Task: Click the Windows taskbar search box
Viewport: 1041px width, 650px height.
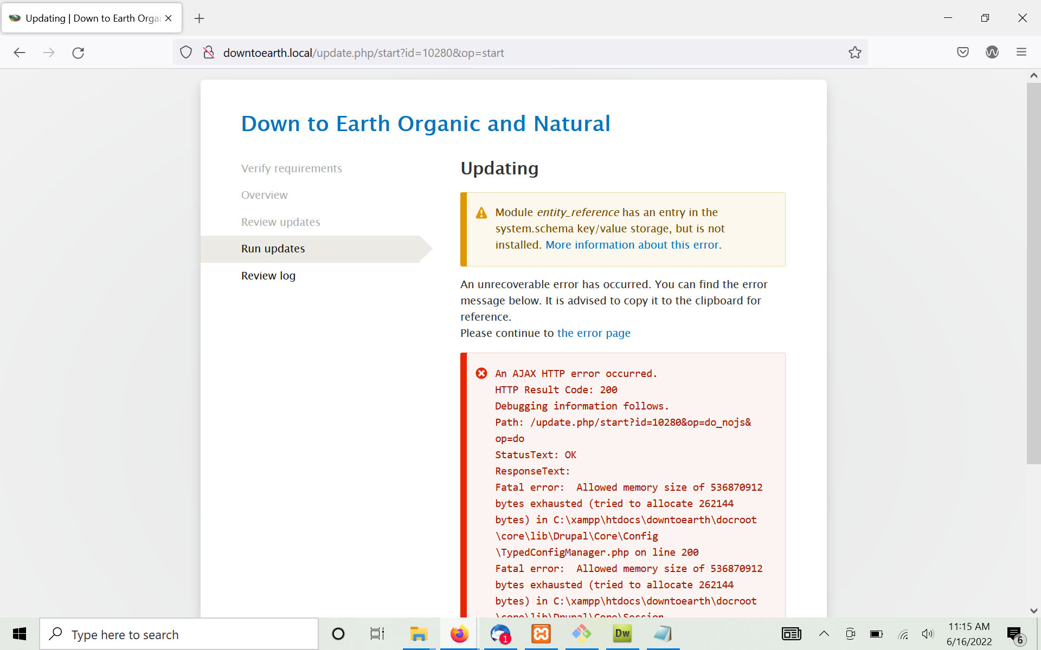Action: (x=179, y=634)
